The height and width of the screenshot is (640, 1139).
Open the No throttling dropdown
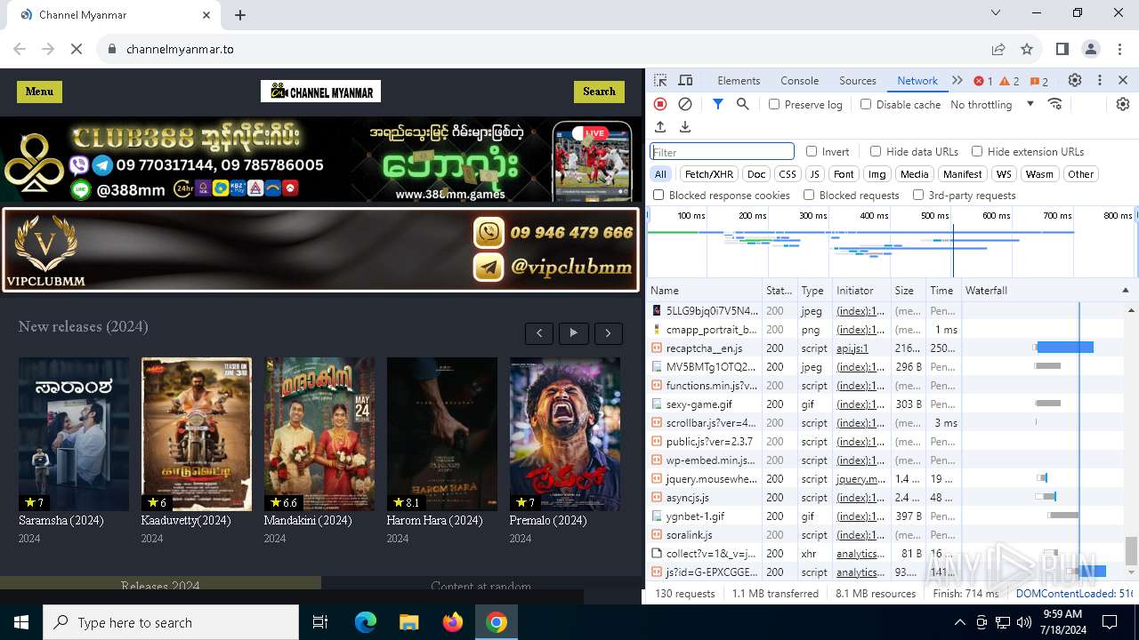point(992,104)
